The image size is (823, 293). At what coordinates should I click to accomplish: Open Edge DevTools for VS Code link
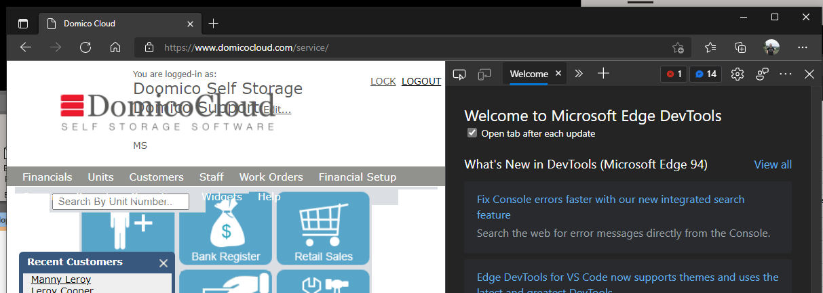point(628,284)
